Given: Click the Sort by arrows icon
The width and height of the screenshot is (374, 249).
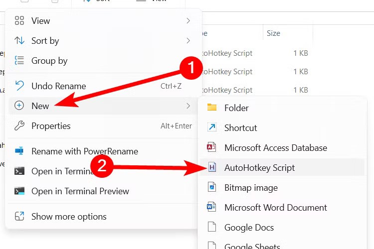Looking at the screenshot, I should (19, 40).
